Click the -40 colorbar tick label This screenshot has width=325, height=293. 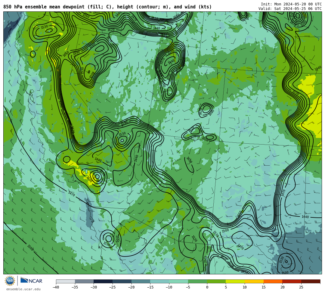56,287
